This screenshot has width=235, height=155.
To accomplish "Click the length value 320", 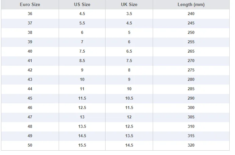I will (191, 145).
